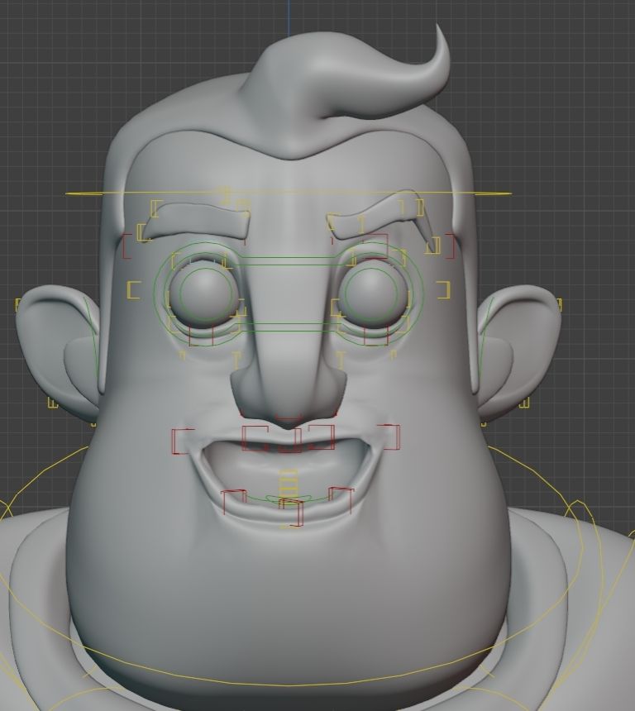Select red outer-brow bracket on screen-left temple
635x711 pixels.
(127, 246)
